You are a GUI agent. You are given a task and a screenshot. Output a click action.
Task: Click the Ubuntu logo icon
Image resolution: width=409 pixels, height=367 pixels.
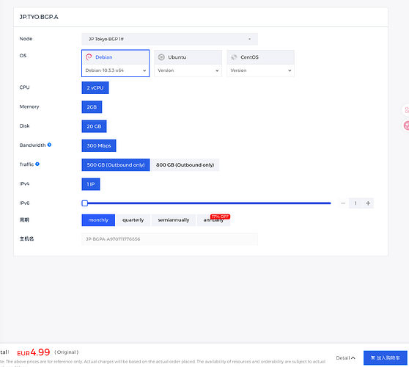point(161,57)
